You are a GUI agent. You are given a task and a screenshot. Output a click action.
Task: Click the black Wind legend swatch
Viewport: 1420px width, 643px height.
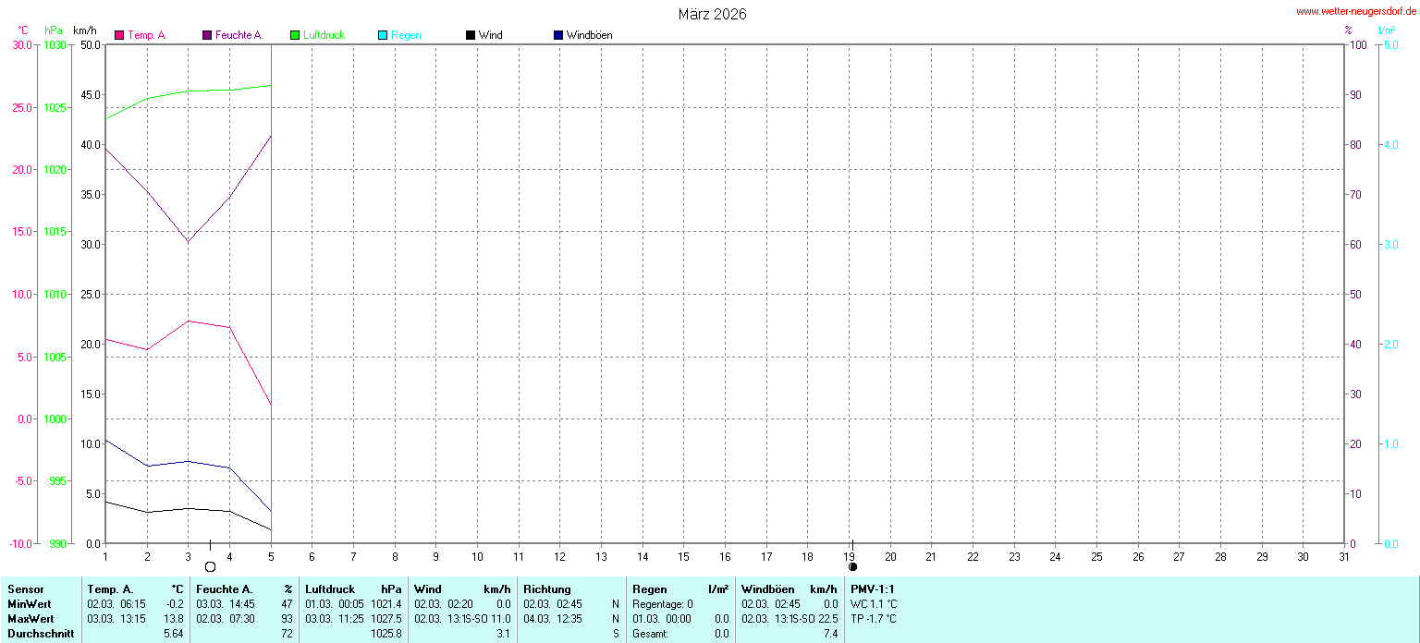pyautogui.click(x=471, y=35)
